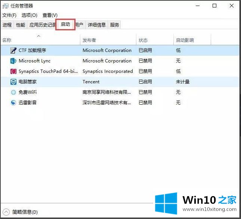Select the 免费WiFi entry name

(x=28, y=92)
